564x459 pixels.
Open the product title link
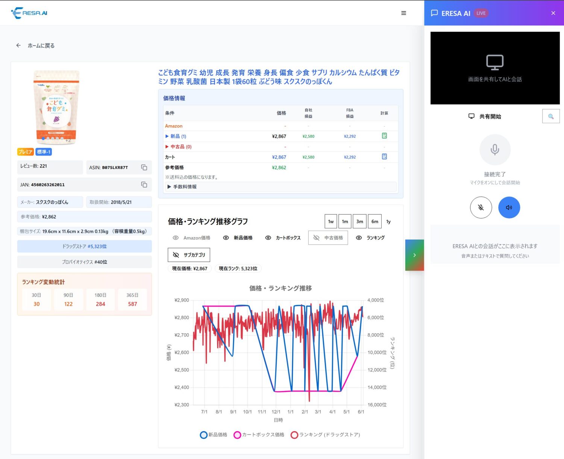point(279,77)
